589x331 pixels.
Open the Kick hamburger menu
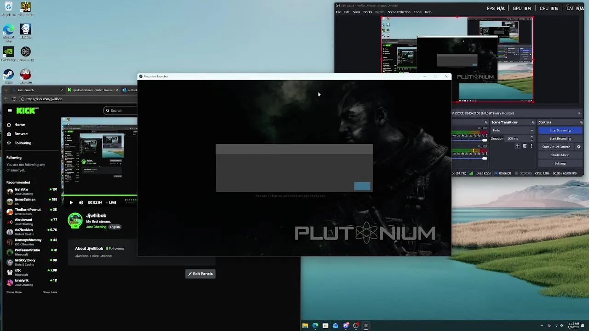[10, 110]
